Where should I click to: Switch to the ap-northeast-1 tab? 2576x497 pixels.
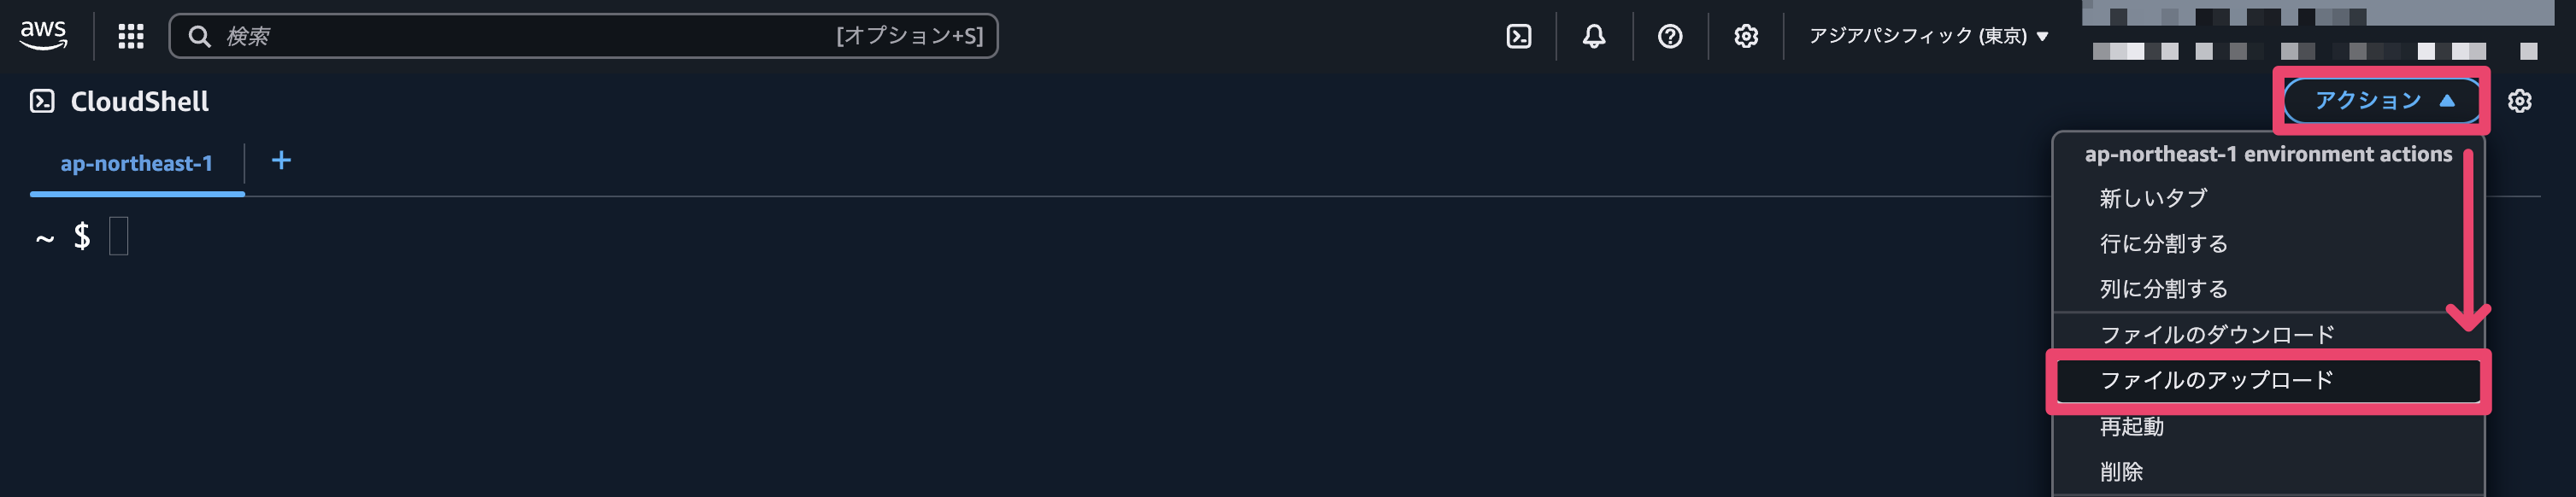coord(136,163)
